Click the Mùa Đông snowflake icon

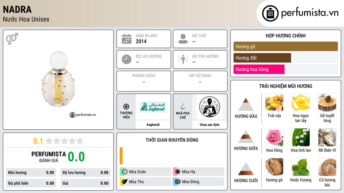coord(178,182)
